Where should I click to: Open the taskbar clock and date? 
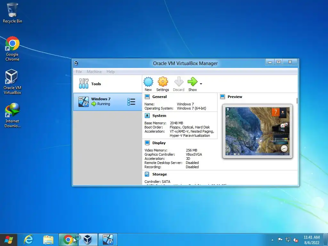311,240
